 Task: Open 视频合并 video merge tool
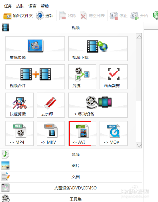[x=35, y=77]
